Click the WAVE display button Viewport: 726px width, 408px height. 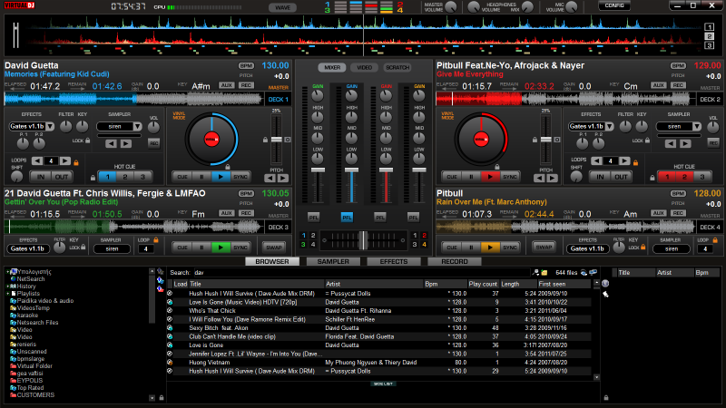(282, 7)
